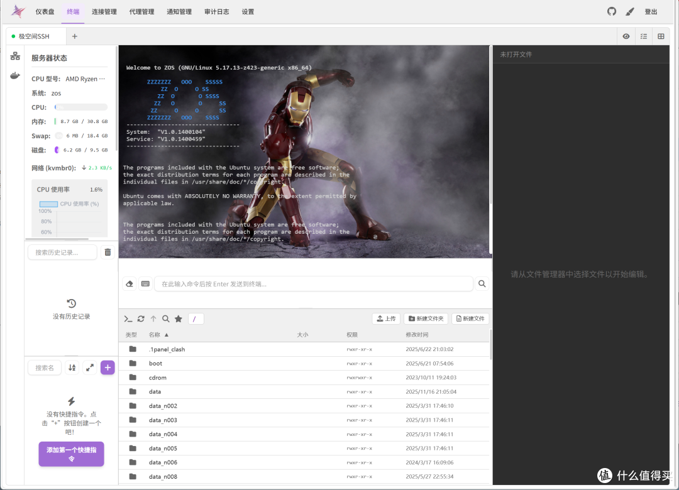Sort file list by 名称 column arrow
This screenshot has height=490, width=679.
[x=166, y=335]
